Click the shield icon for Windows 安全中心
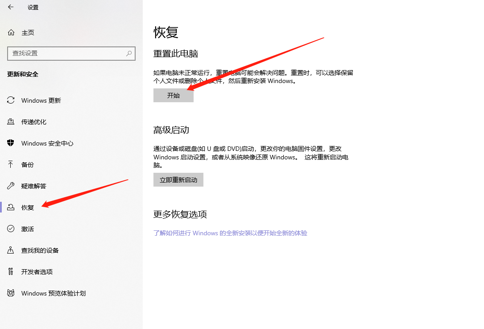The height and width of the screenshot is (329, 484). click(x=11, y=143)
